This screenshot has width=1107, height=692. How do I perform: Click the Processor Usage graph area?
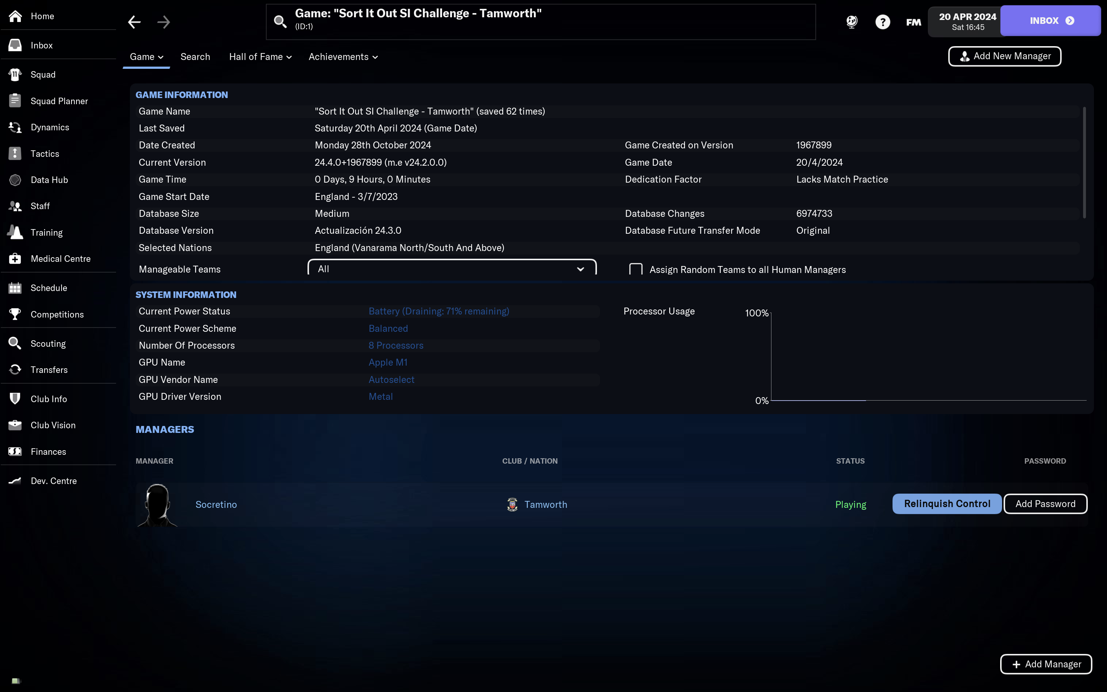click(924, 355)
